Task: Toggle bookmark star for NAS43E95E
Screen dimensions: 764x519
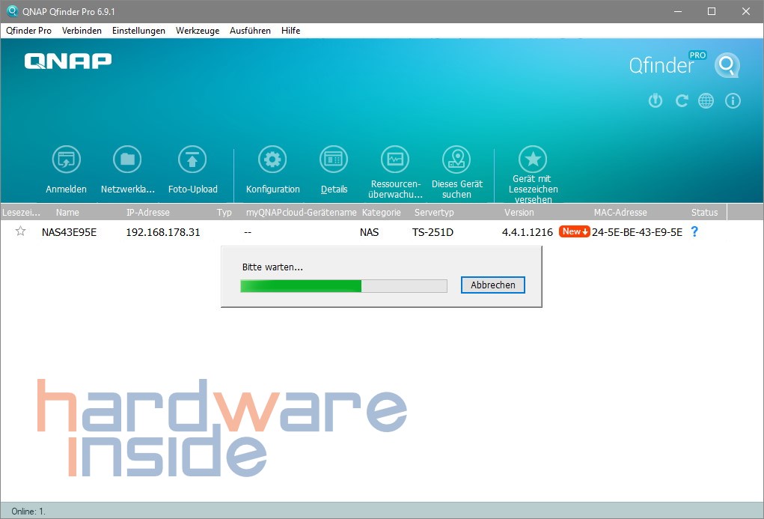Action: (x=20, y=231)
